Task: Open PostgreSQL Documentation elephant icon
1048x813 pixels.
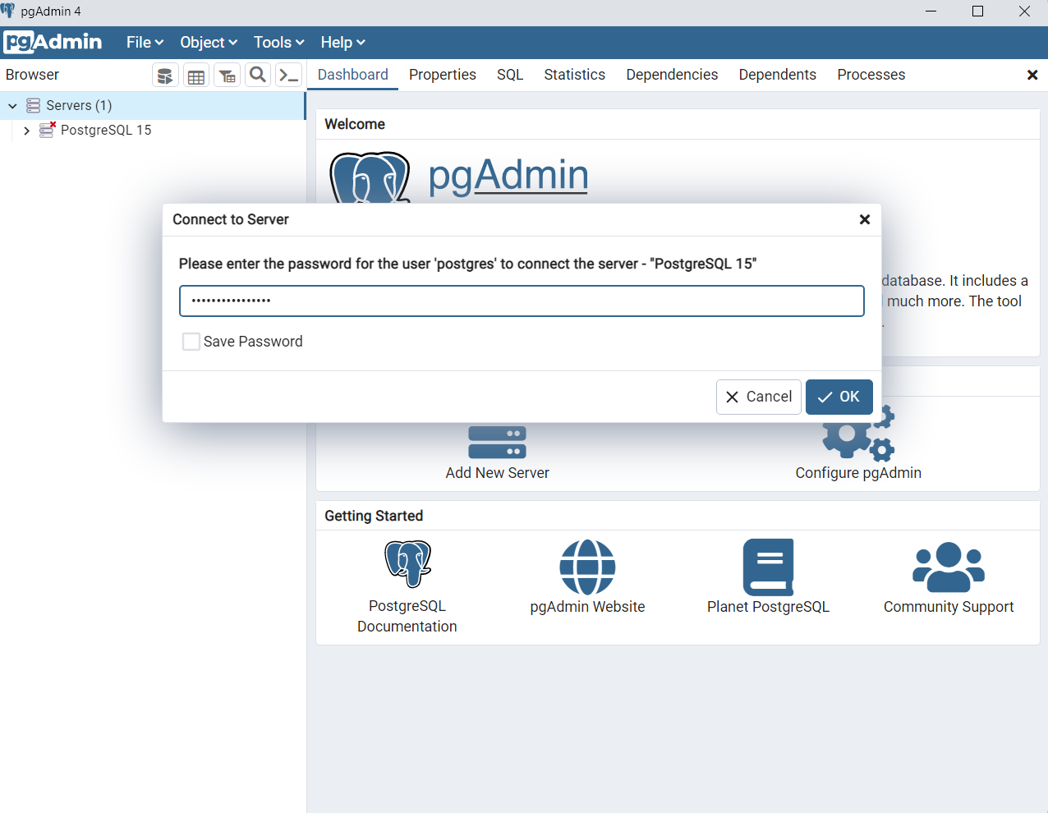Action: click(x=407, y=564)
